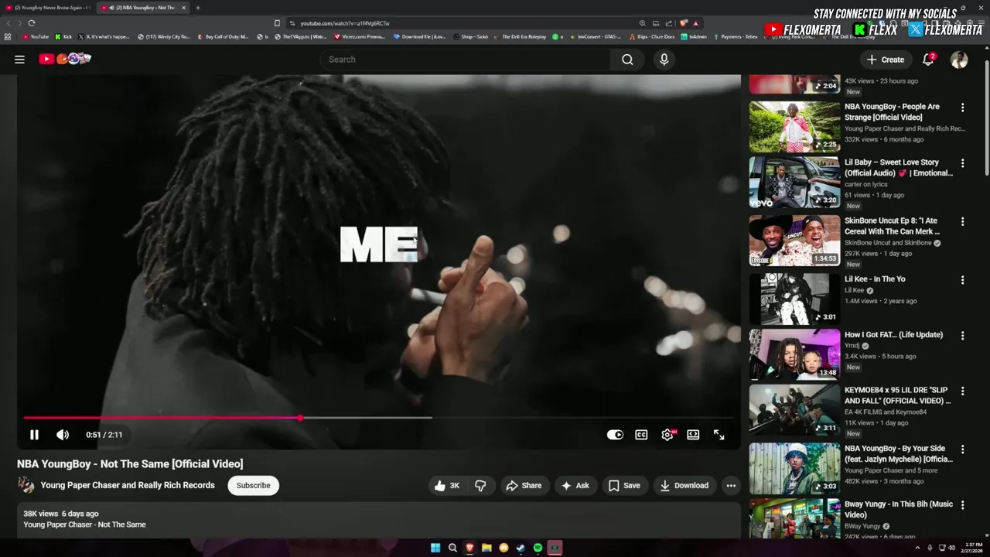Open the Ask AI button

pos(575,486)
